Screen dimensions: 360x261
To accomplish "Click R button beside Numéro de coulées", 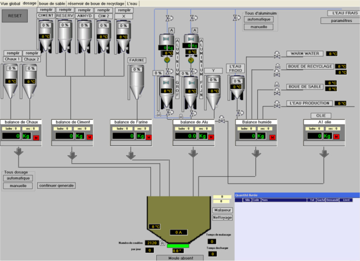I will point(163,244).
